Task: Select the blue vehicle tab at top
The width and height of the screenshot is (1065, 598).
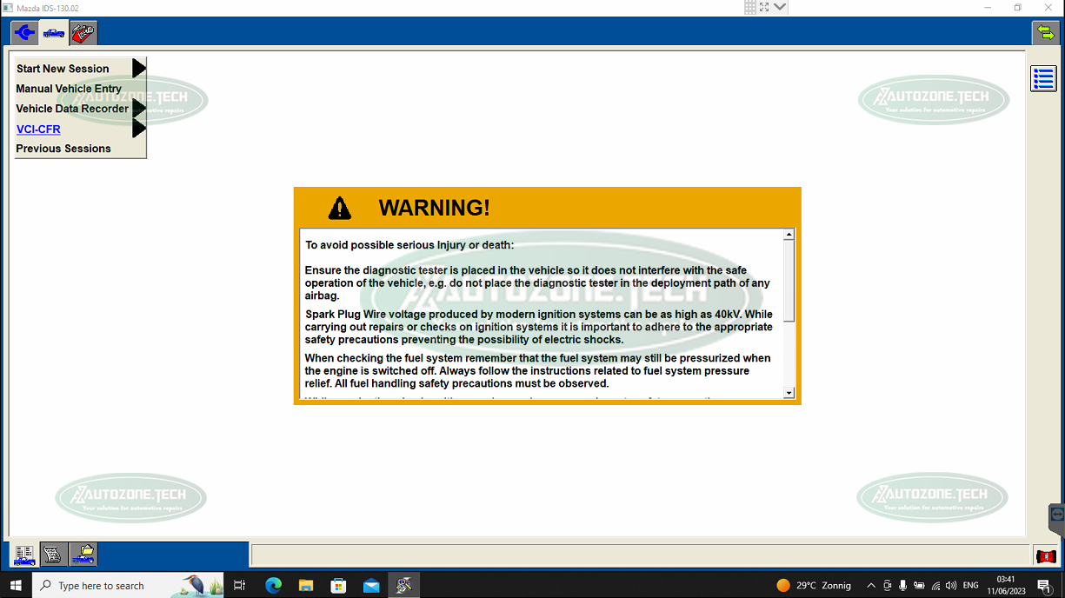Action: point(54,33)
